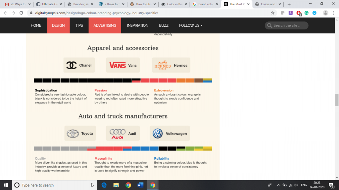Screen dimensions: 339x190
Task: Switch input language from ENG
Action: [304, 185]
